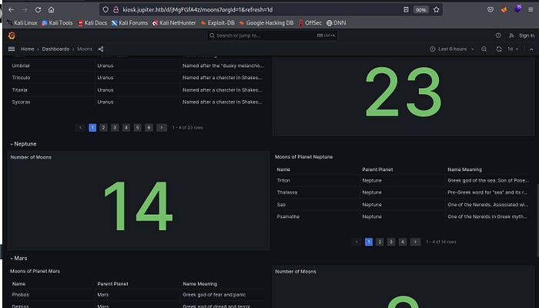Collapse the Neptune row section
The height and width of the screenshot is (308, 539).
click(23, 144)
